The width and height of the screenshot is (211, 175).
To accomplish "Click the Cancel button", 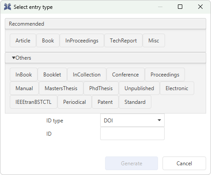I will coord(184,164).
